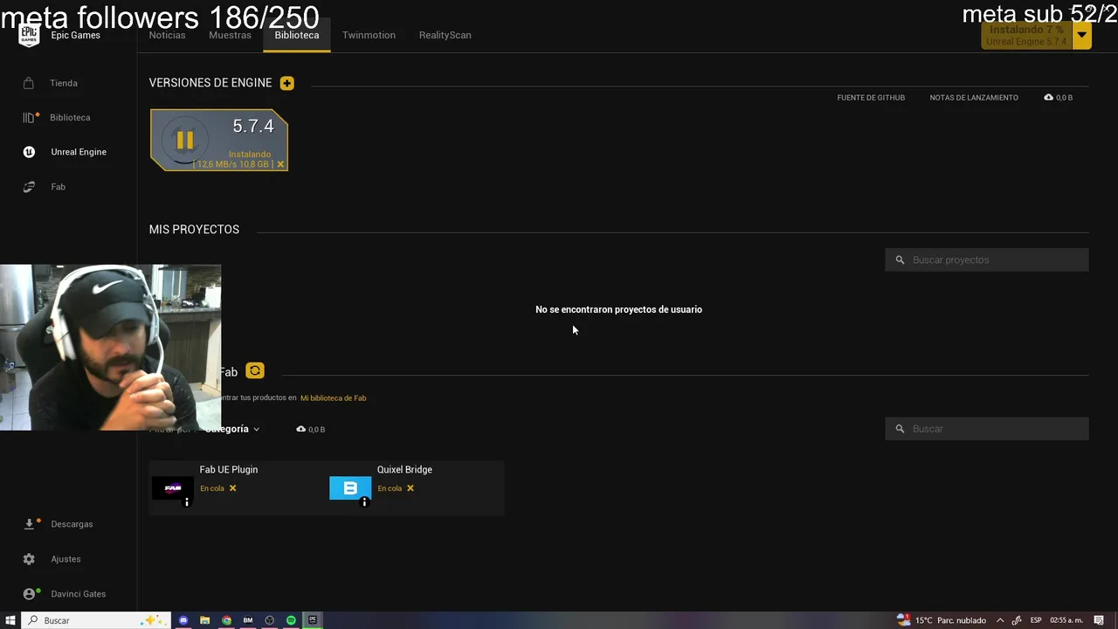Viewport: 1118px width, 629px height.
Task: Click the Tienda shopping bag icon
Action: click(29, 83)
